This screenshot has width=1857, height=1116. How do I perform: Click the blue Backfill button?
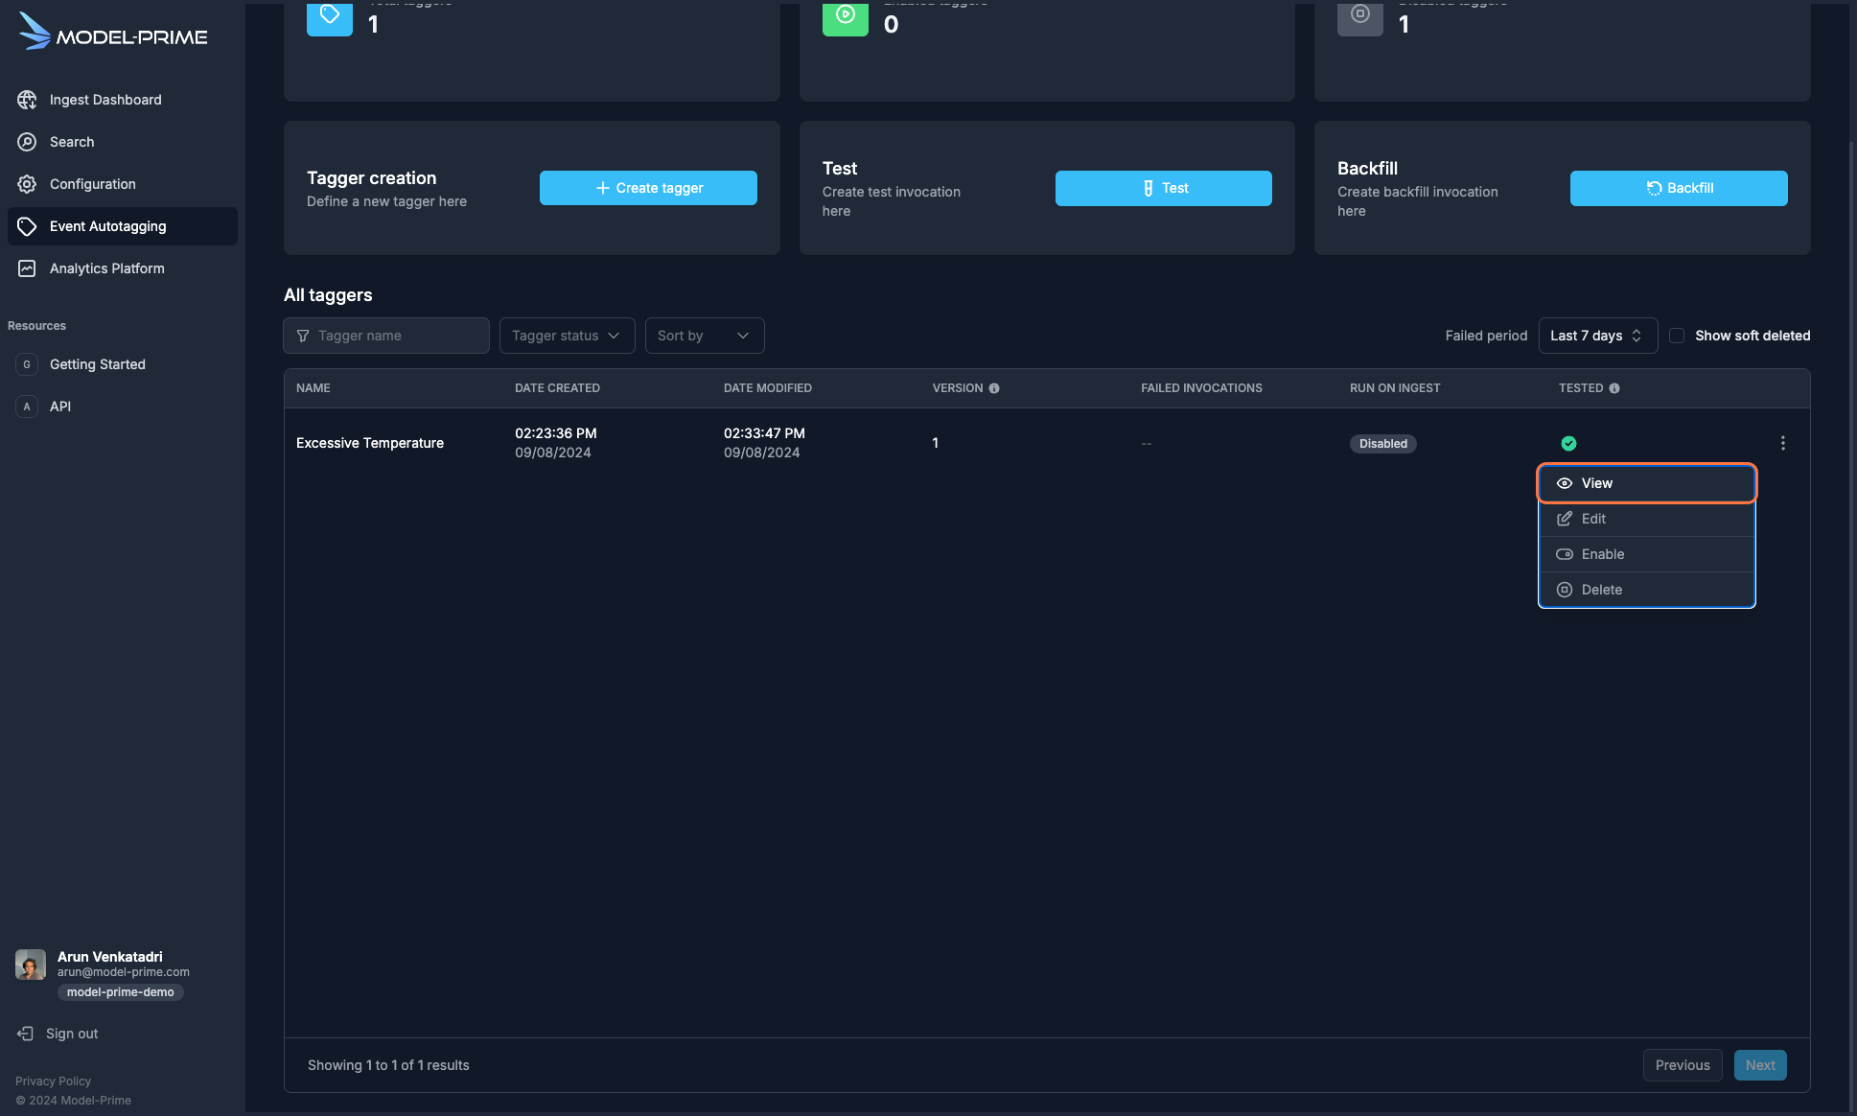1679,188
